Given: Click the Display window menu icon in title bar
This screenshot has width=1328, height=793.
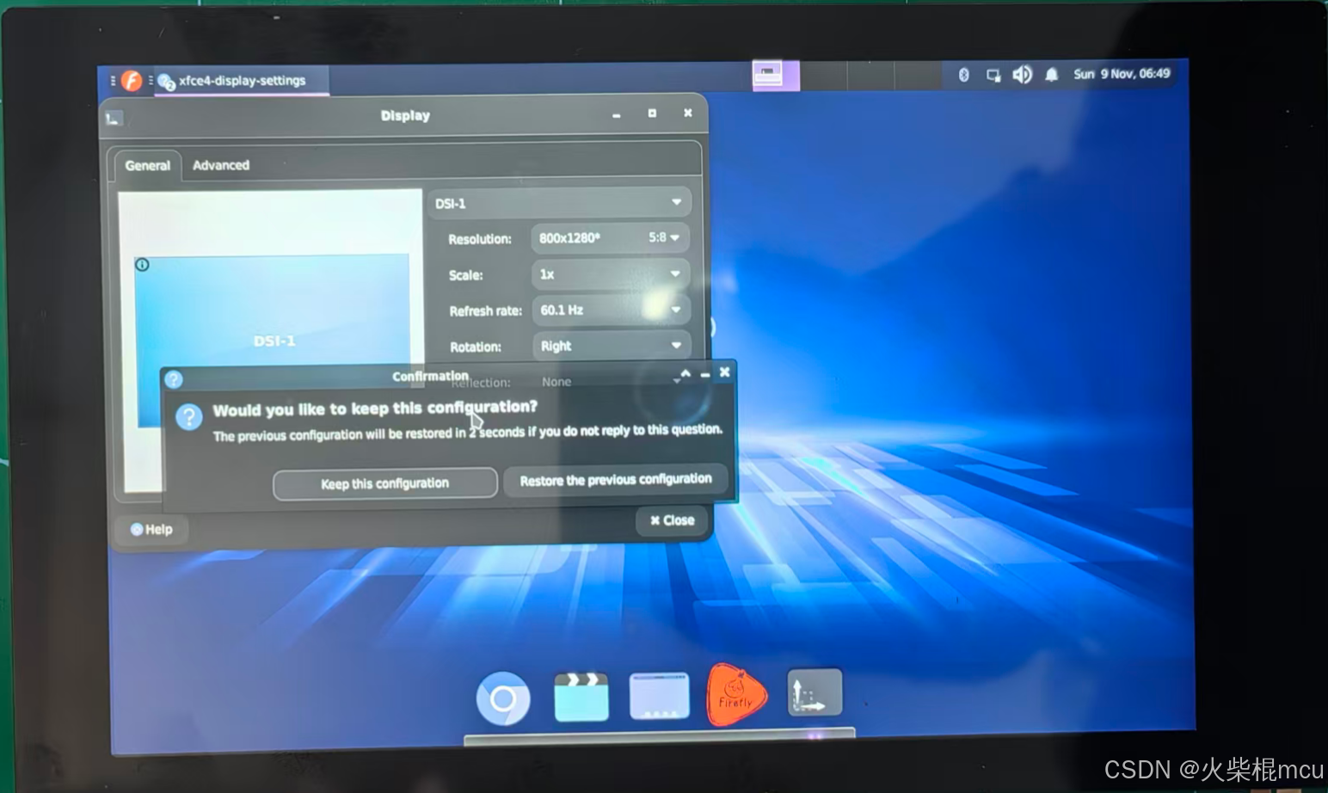Looking at the screenshot, I should [x=114, y=119].
